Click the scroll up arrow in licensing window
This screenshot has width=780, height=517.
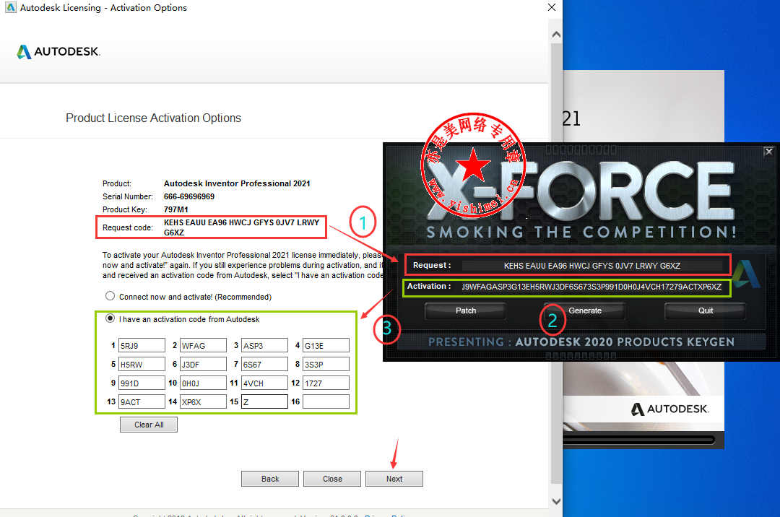pyautogui.click(x=556, y=35)
